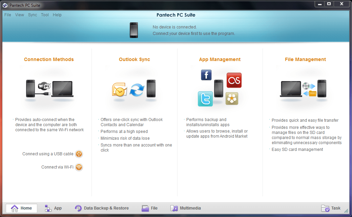Click the Facebook app icon
352x217 pixels.
click(x=206, y=75)
